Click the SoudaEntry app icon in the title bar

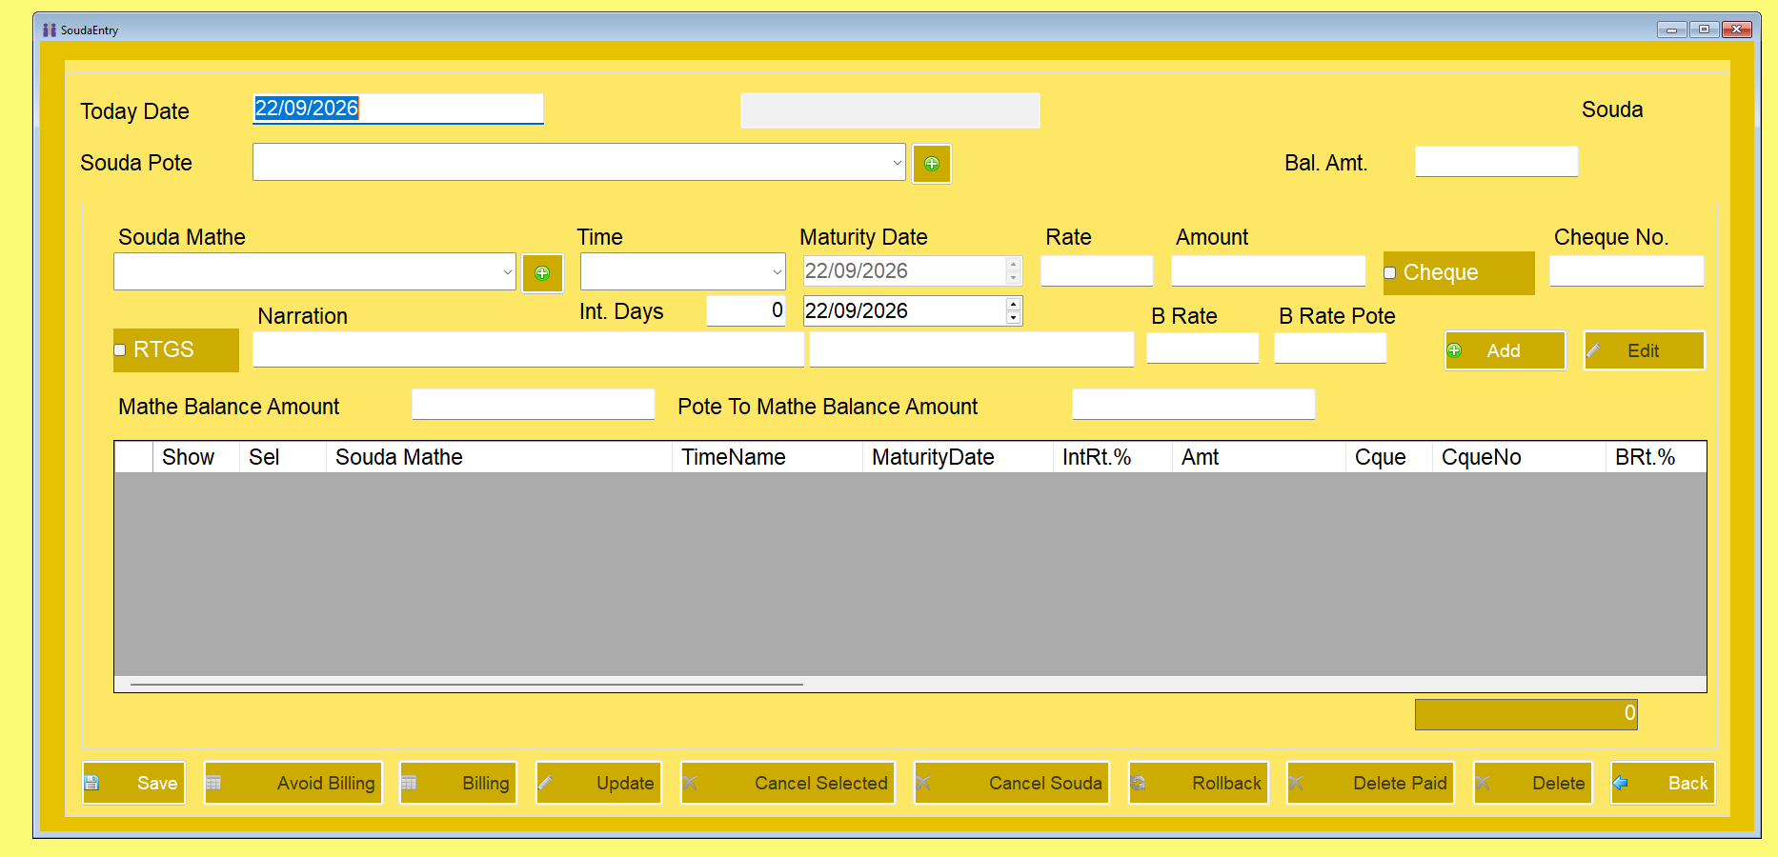(50, 30)
